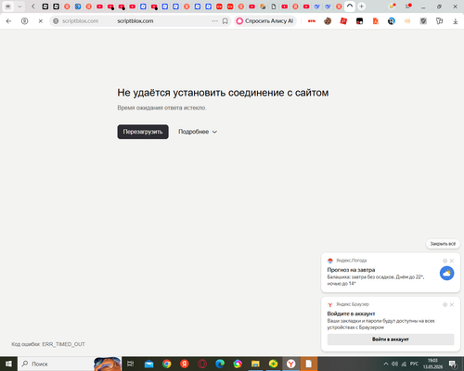
Task: Click the Войти в аккаунт button
Action: [x=391, y=339]
